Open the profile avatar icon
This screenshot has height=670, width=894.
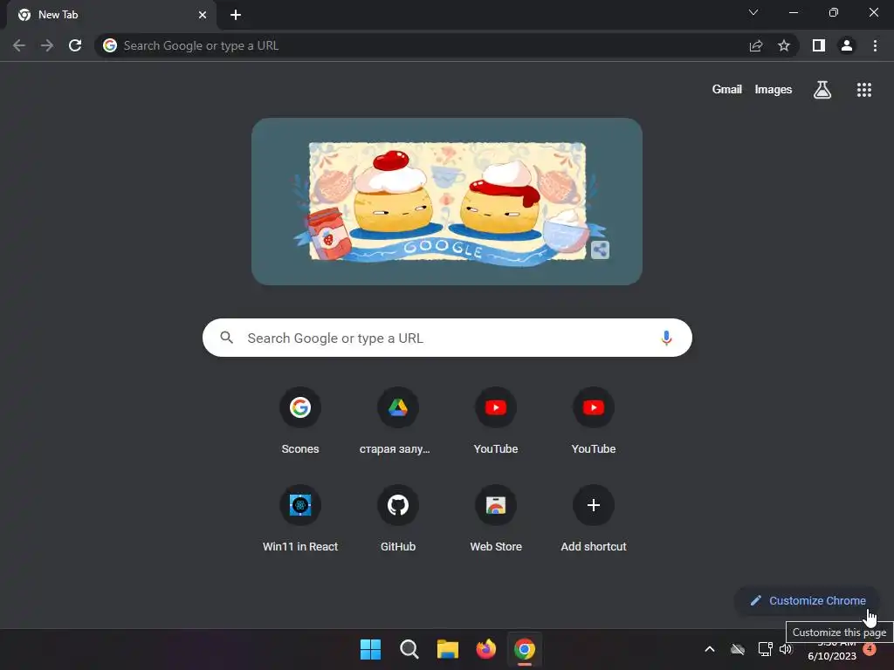[847, 45]
